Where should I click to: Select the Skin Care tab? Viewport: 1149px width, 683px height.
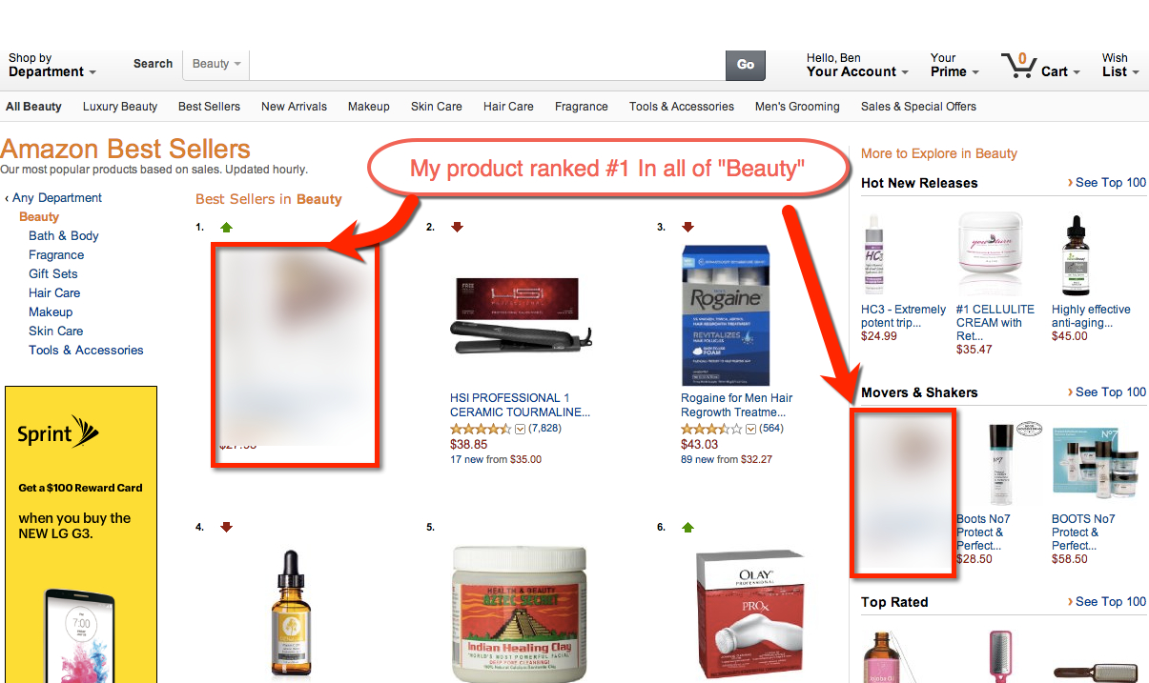coord(437,107)
